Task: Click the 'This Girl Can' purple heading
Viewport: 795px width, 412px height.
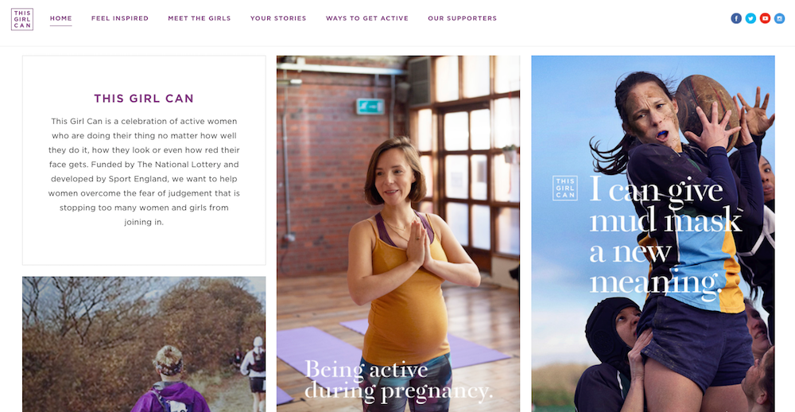Action: (144, 99)
